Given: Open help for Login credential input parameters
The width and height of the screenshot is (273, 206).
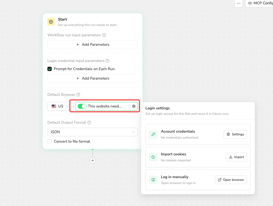Looking at the screenshot, I should (x=108, y=61).
